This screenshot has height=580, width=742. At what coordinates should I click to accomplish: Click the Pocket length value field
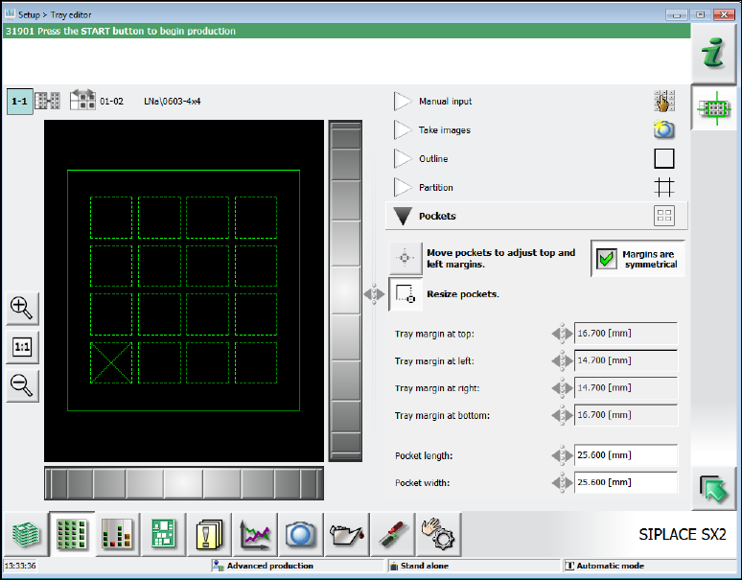[x=625, y=456]
